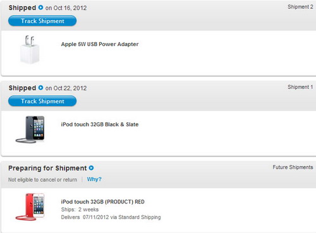
Task: Track the iPod touch Black & Slate shipment
Action: pos(42,101)
